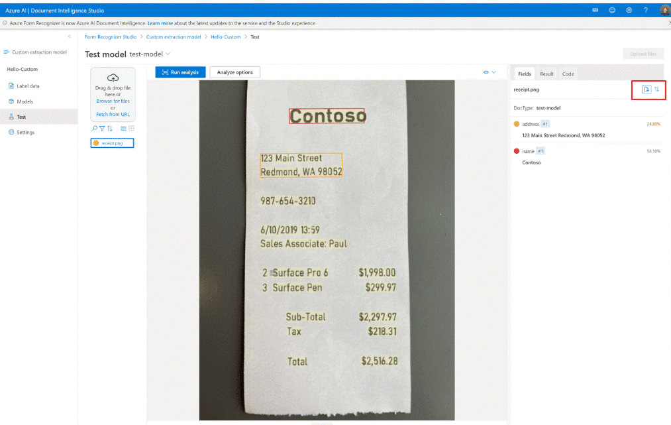The image size is (671, 425).
Task: Click the Run analysis button
Action: [180, 72]
